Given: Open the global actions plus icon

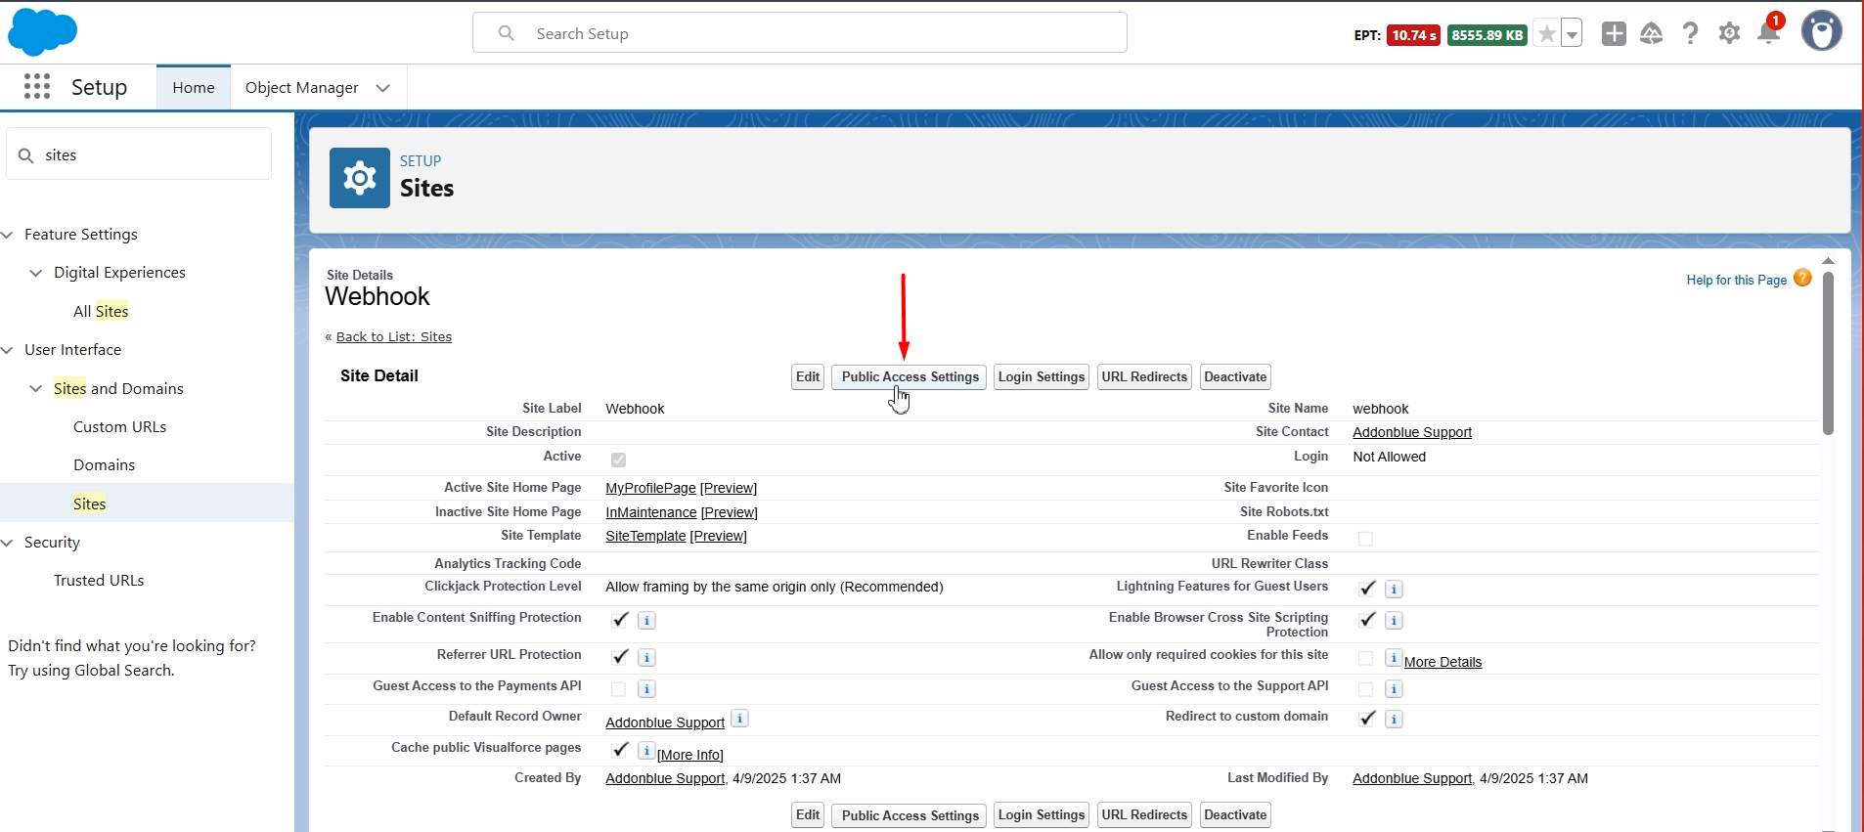Looking at the screenshot, I should [x=1614, y=34].
